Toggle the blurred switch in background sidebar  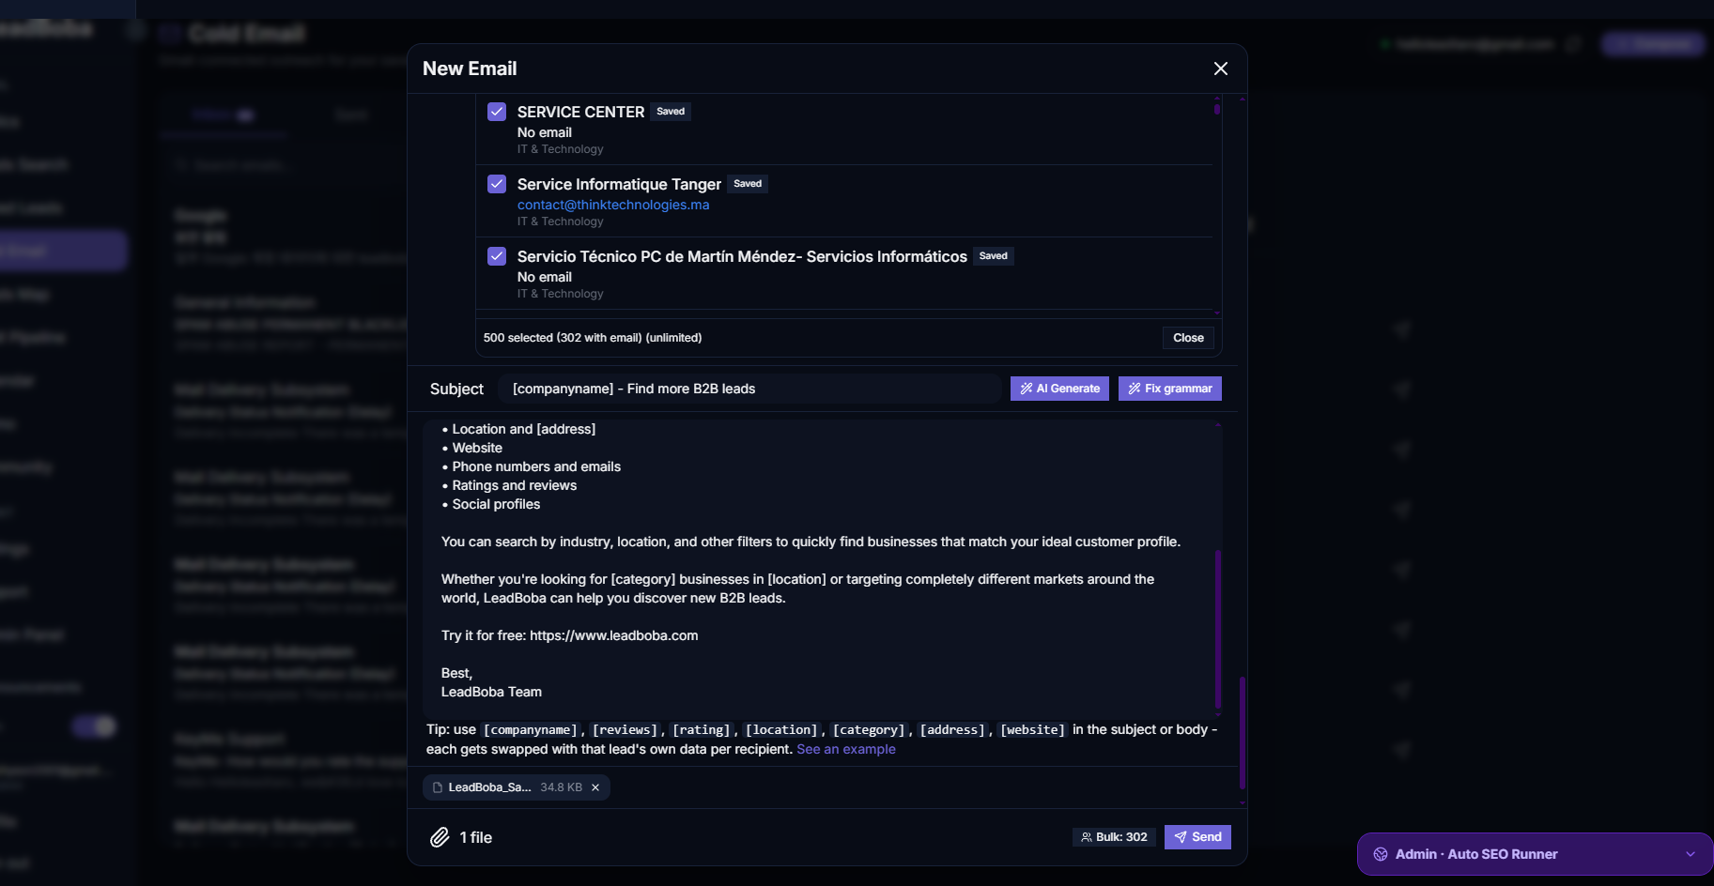pyautogui.click(x=94, y=726)
